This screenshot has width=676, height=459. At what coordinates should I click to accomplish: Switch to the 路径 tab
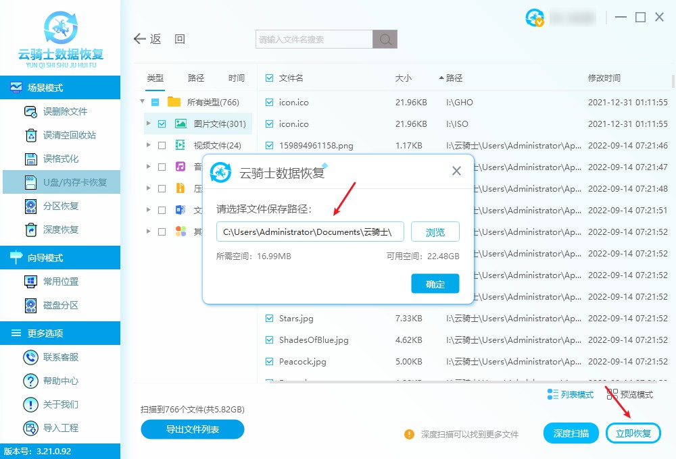[195, 78]
